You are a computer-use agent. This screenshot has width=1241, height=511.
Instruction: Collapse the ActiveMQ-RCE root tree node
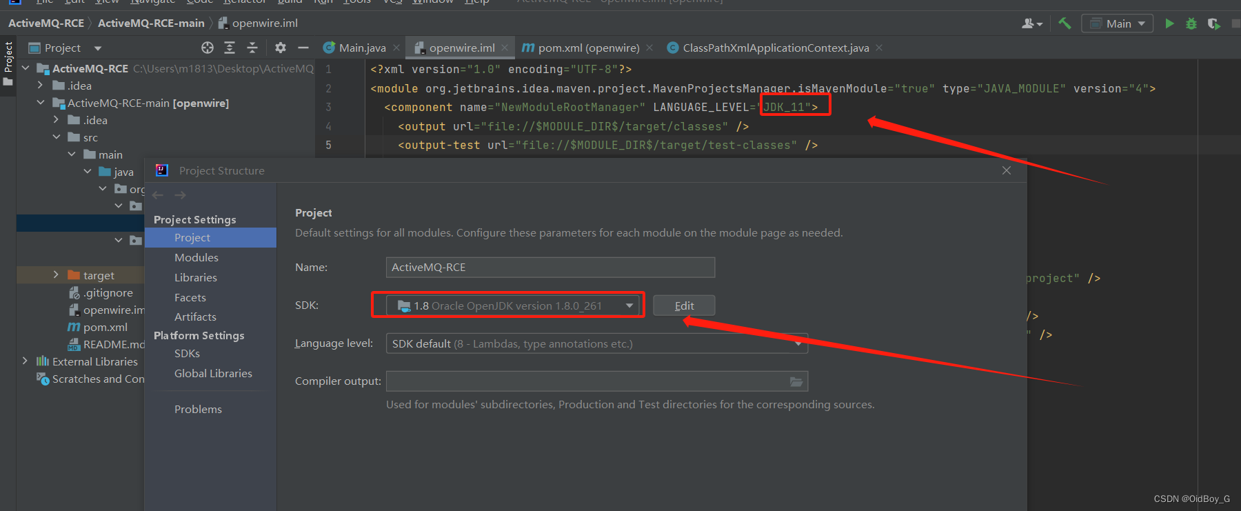(26, 68)
